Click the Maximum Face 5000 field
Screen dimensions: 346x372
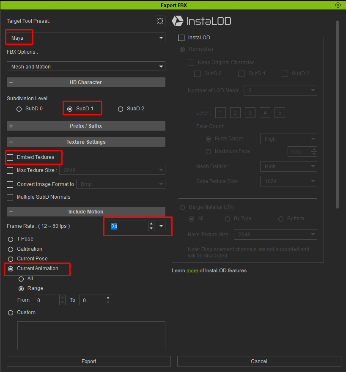(x=299, y=152)
